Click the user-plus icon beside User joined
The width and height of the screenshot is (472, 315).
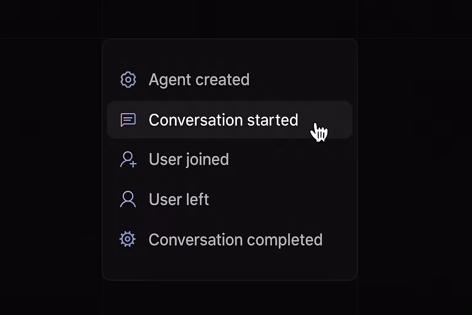(x=128, y=160)
